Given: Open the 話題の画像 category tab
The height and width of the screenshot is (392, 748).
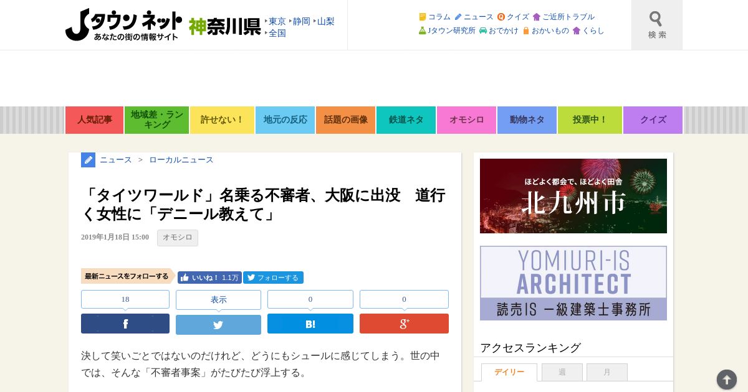Looking at the screenshot, I should click(345, 120).
